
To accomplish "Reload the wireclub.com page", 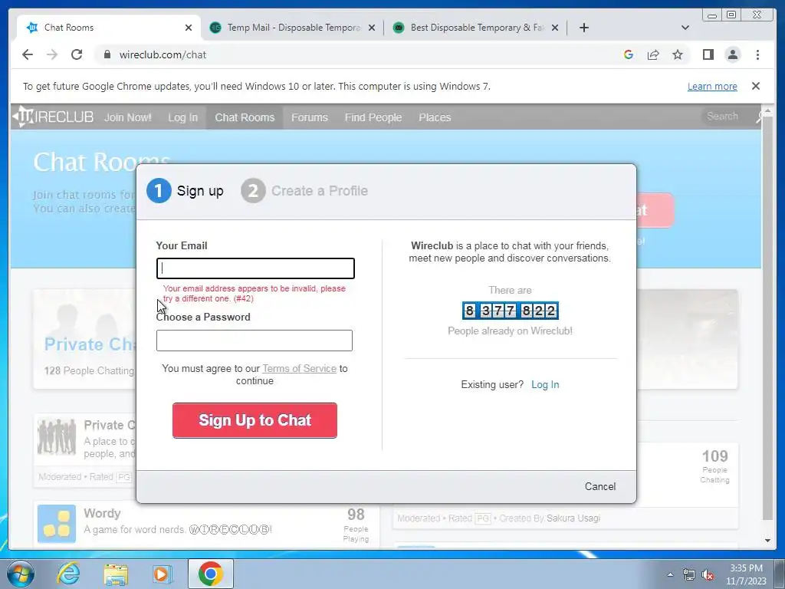I will click(77, 54).
